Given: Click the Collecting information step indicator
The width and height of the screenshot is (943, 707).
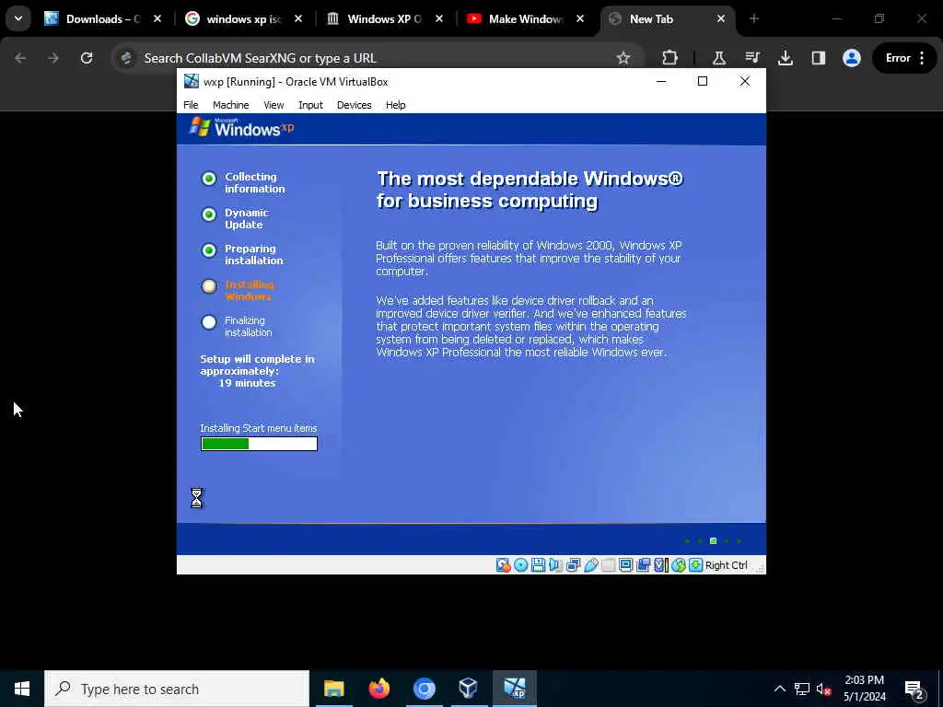Looking at the screenshot, I should [x=209, y=179].
